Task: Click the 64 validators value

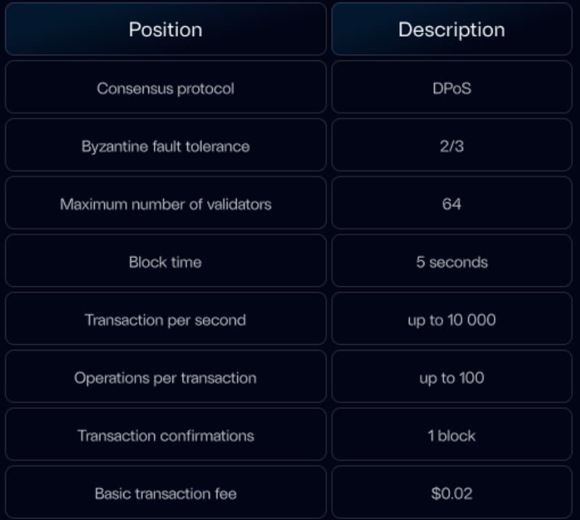Action: pyautogui.click(x=451, y=204)
